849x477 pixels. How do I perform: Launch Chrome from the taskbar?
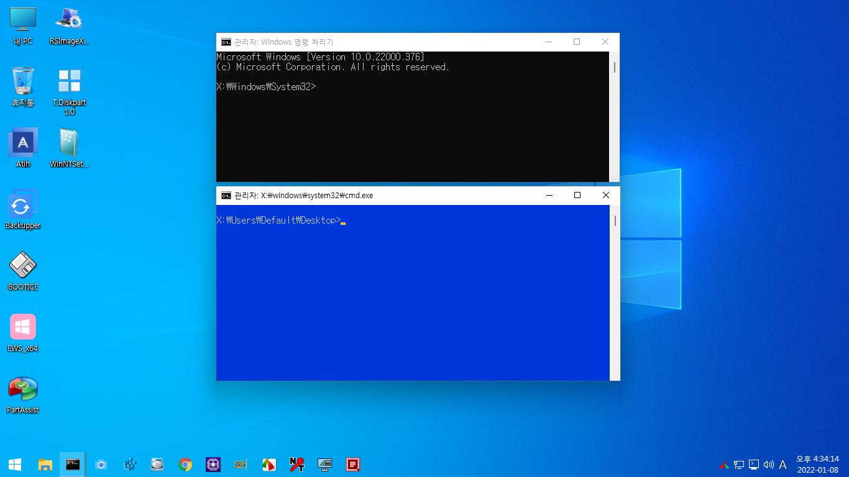click(x=185, y=465)
